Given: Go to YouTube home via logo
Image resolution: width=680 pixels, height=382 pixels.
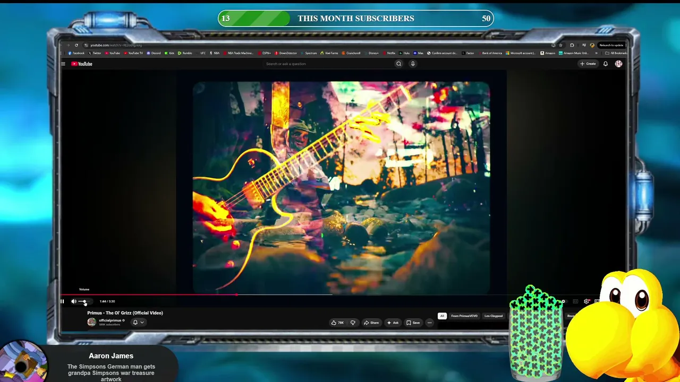Looking at the screenshot, I should pyautogui.click(x=82, y=64).
